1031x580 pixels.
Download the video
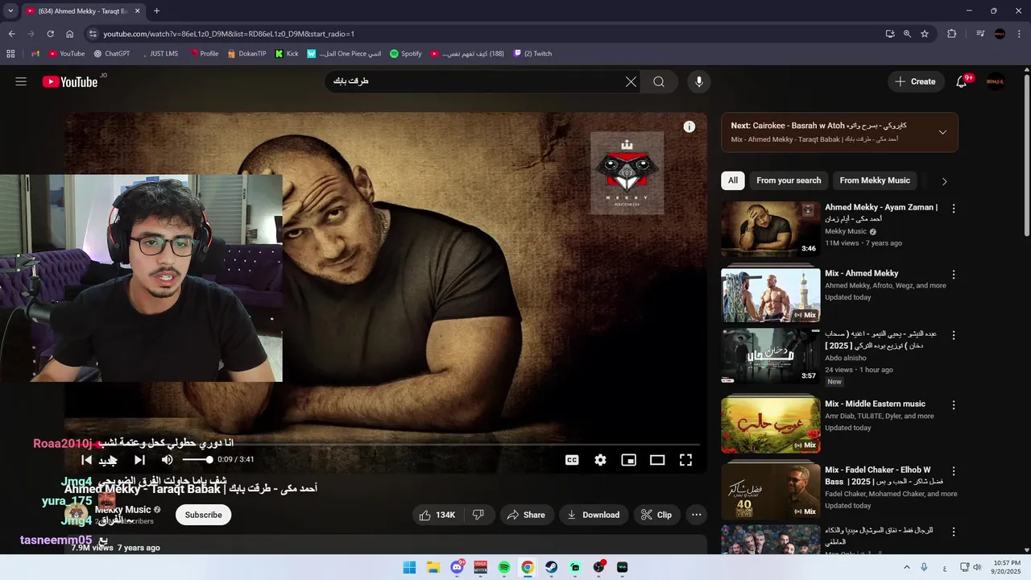point(593,515)
